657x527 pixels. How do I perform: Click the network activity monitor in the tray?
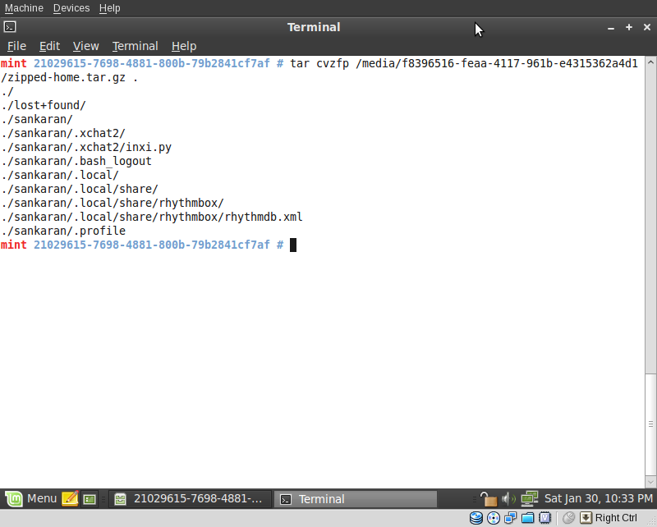[528, 498]
